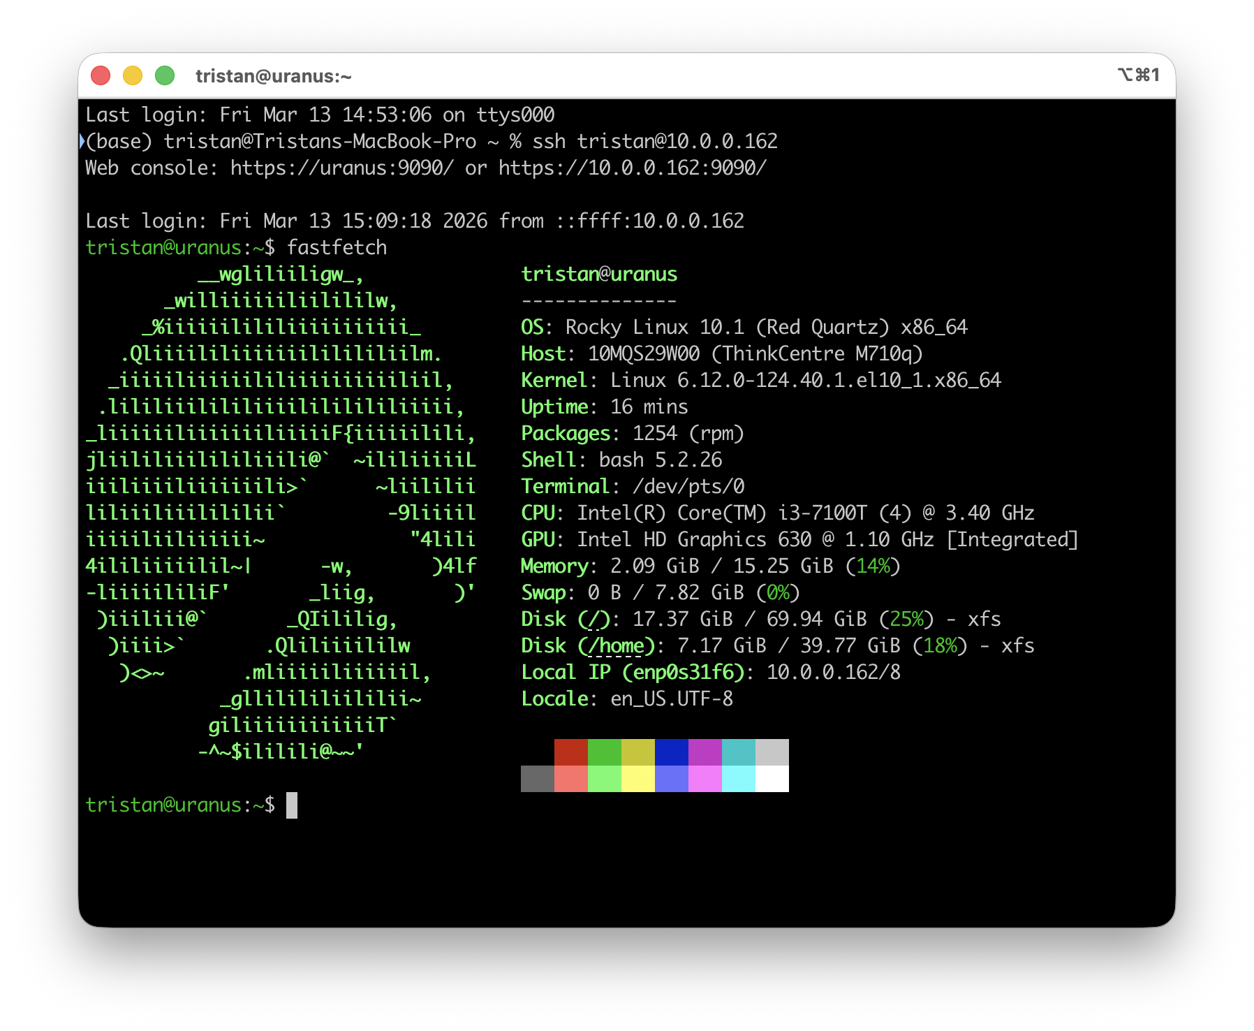Click the dashed underline divider below tristan@uranus
The width and height of the screenshot is (1254, 1031).
tap(598, 300)
